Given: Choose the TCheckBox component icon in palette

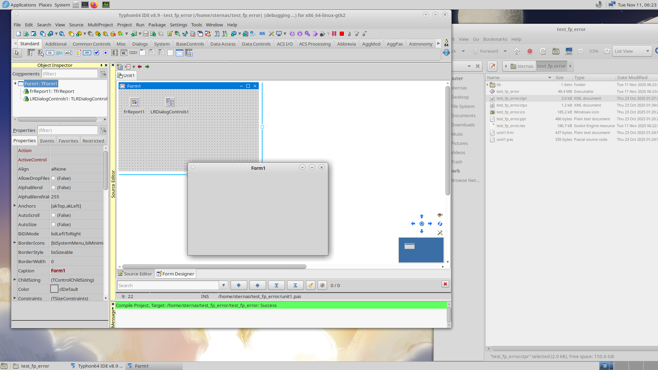Looking at the screenshot, I should pyautogui.click(x=97, y=53).
